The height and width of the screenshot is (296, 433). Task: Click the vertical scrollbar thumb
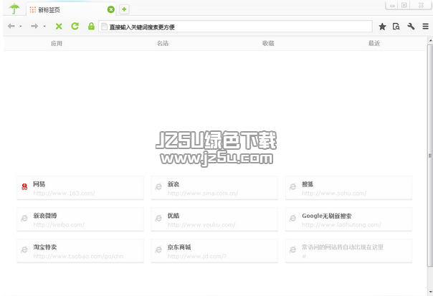pos(430,156)
